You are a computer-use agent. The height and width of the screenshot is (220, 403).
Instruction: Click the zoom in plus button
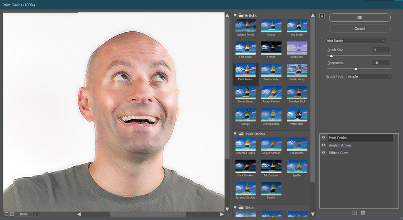(12, 214)
